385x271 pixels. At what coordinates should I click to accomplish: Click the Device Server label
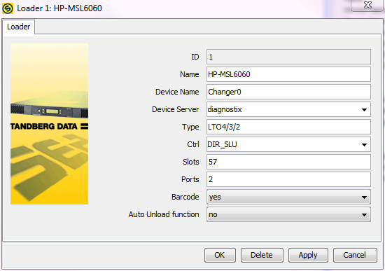(175, 109)
